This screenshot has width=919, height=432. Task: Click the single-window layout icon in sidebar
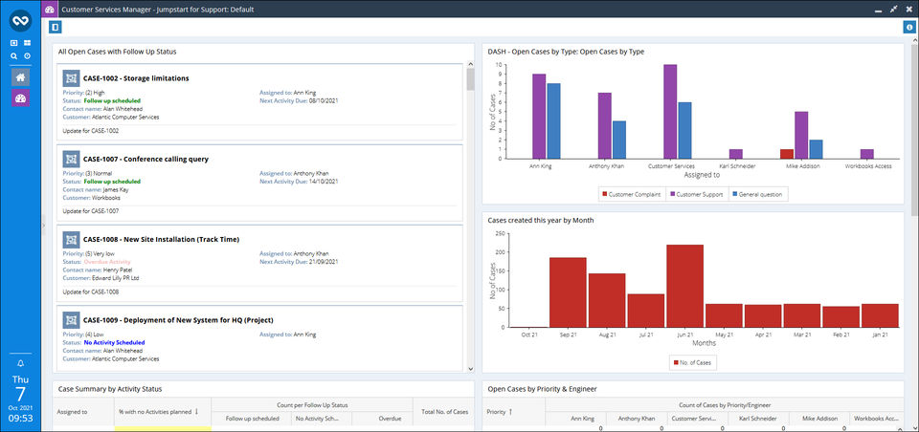(x=14, y=43)
